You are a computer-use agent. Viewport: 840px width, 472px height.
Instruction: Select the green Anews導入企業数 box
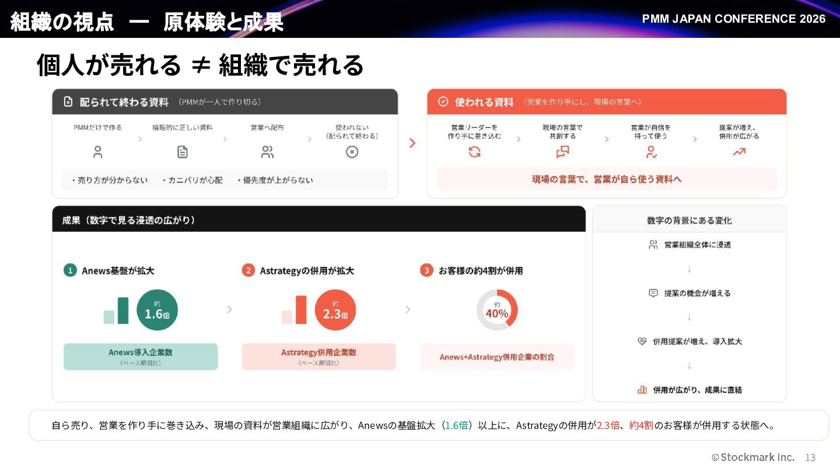(141, 357)
